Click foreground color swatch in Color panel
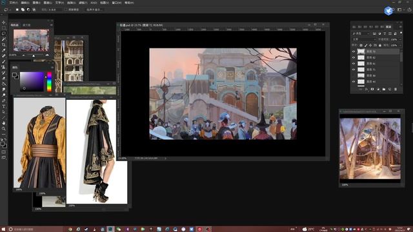 point(14,75)
